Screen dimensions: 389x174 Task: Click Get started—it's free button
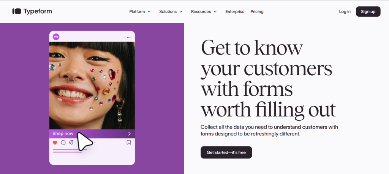(226, 152)
